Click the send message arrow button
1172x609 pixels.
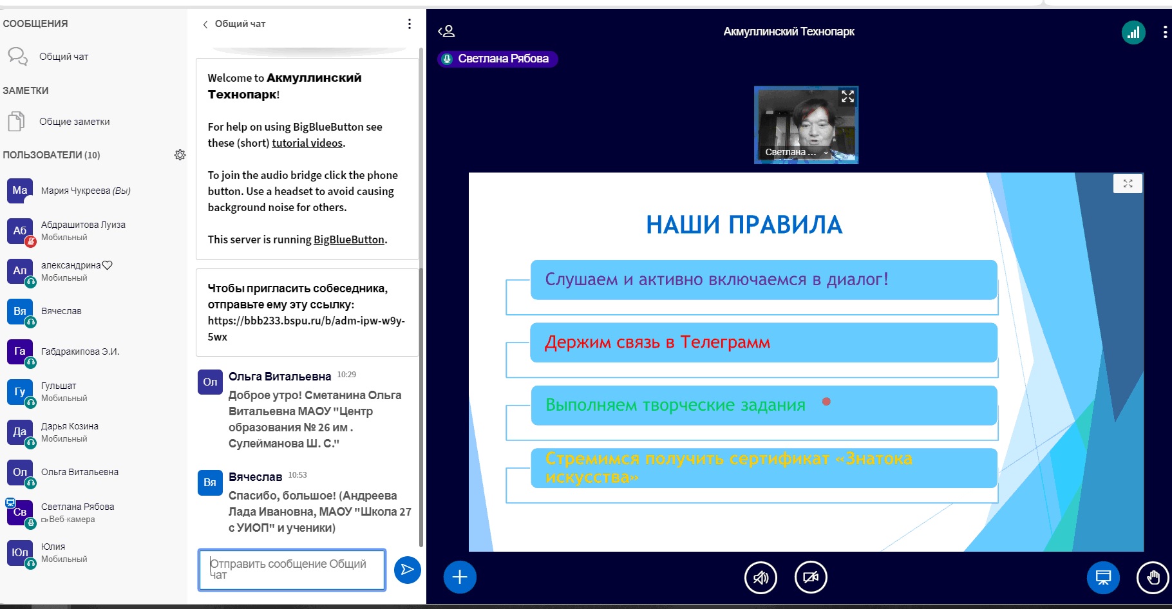point(407,570)
